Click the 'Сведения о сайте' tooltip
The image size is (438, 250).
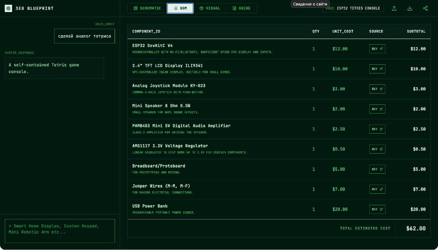coord(310,4)
